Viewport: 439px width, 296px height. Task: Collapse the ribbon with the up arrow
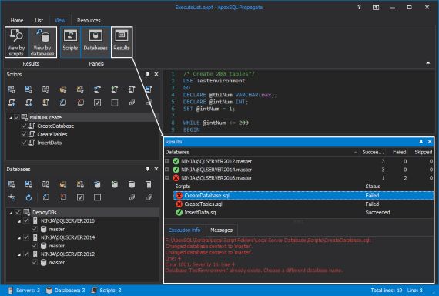click(x=427, y=63)
